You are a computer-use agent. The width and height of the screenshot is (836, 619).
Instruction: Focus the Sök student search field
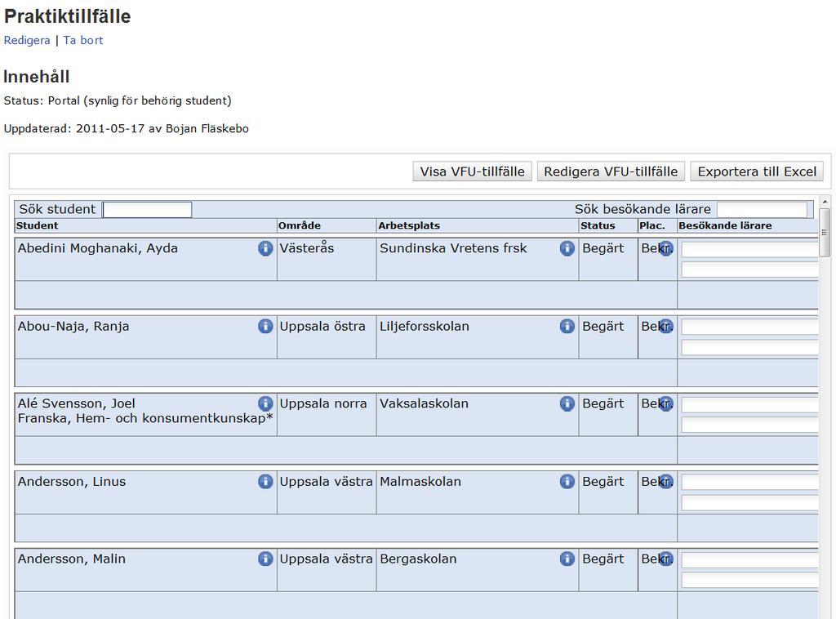pyautogui.click(x=147, y=210)
